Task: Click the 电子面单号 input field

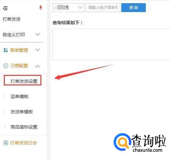Action: point(103,7)
